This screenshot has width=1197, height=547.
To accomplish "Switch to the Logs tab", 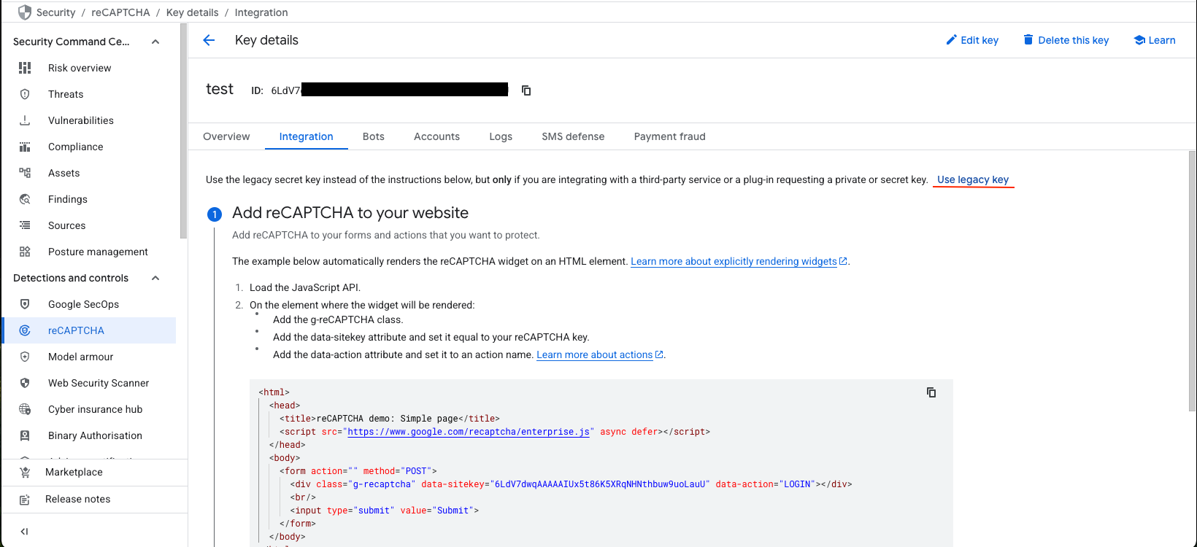I will pos(501,136).
